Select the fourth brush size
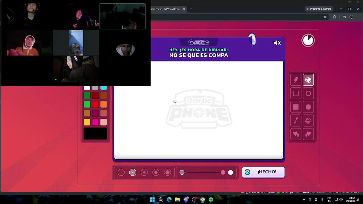The width and height of the screenshot is (363, 204). 156,172
